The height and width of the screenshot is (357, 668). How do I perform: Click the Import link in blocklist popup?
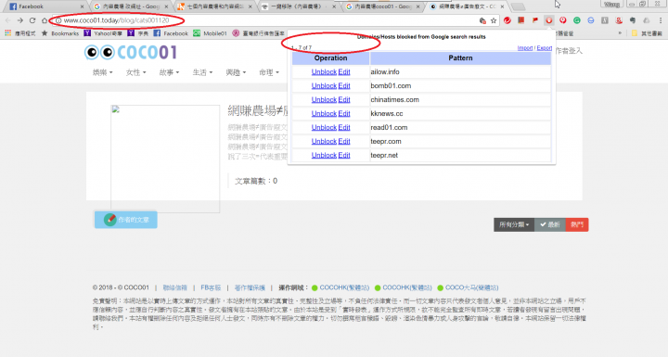click(x=525, y=48)
